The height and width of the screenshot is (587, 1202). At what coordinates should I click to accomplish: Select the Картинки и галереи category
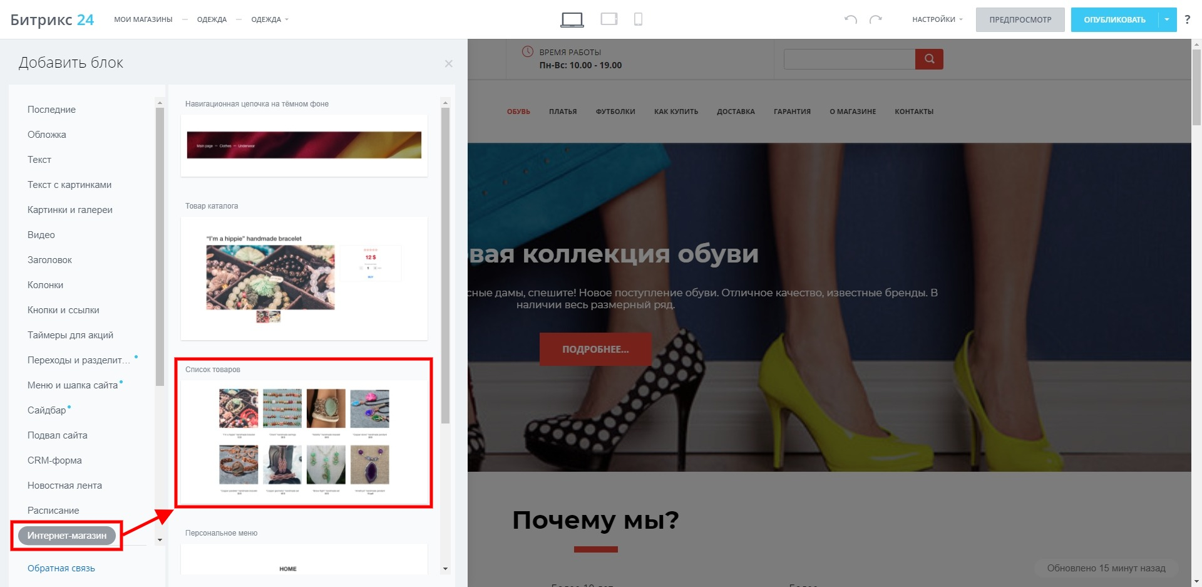pos(70,210)
